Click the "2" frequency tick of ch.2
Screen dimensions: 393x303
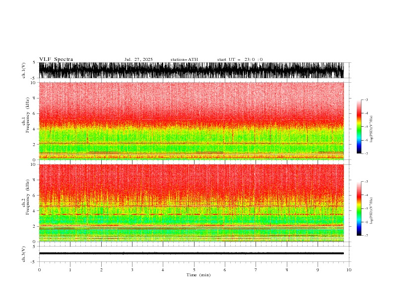[x=34, y=226]
